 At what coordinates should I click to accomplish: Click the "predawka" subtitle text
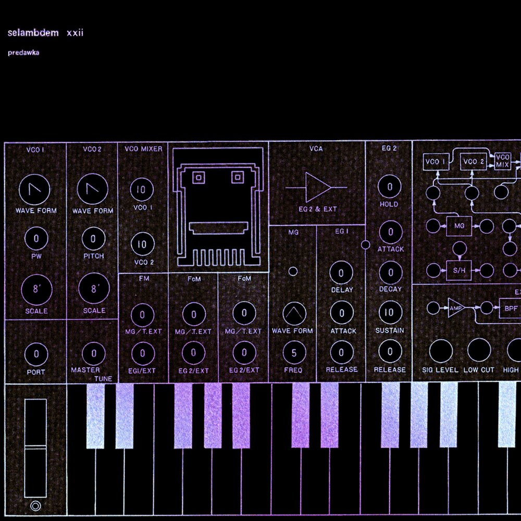point(24,53)
